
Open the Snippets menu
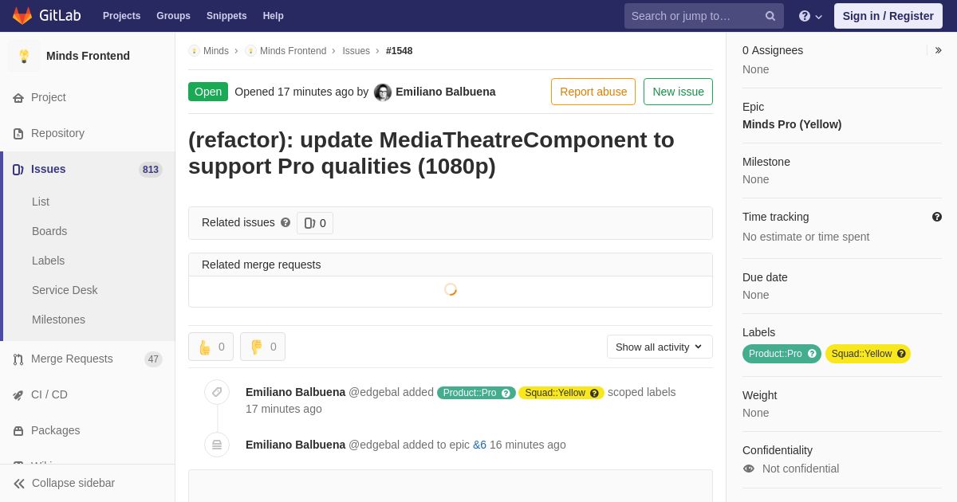(226, 16)
